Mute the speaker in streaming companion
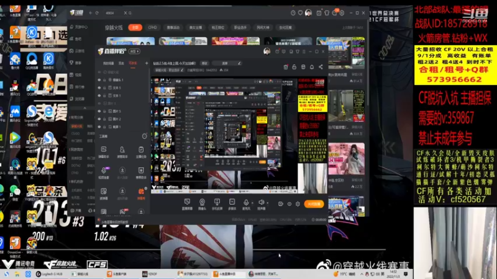Screen dimensions: 497x279 coord(261,203)
